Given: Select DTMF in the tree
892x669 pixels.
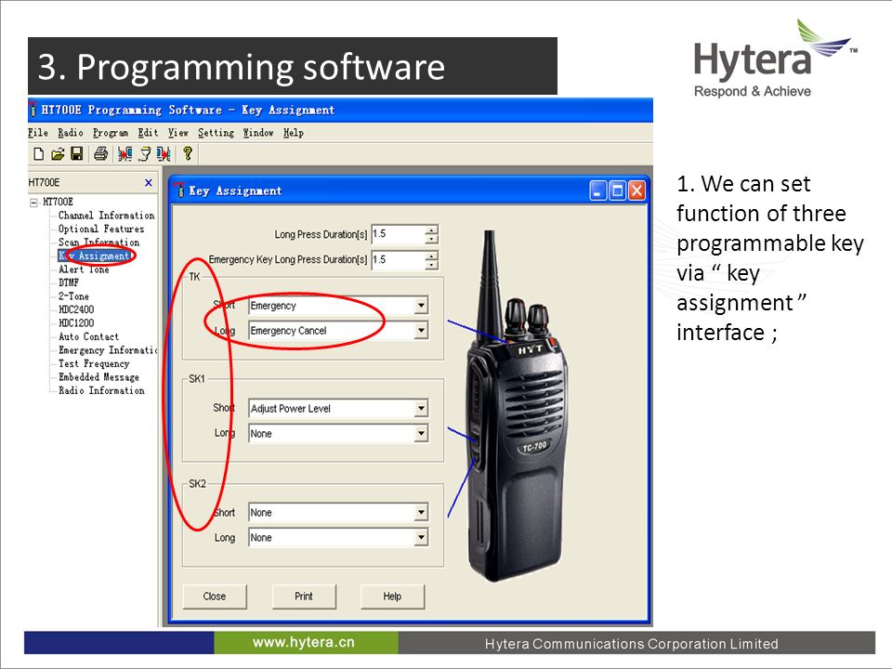Looking at the screenshot, I should (69, 282).
